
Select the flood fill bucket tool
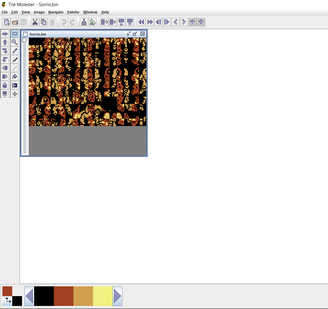click(14, 77)
